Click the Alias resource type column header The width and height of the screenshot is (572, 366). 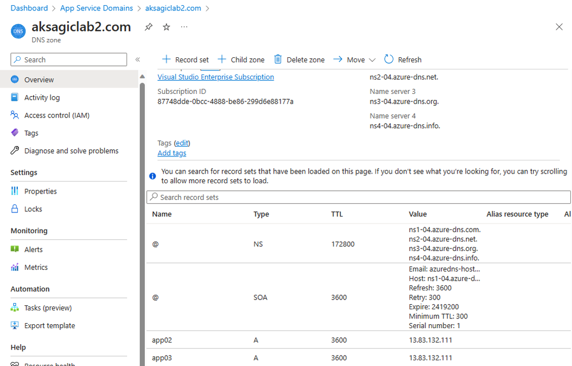(517, 214)
